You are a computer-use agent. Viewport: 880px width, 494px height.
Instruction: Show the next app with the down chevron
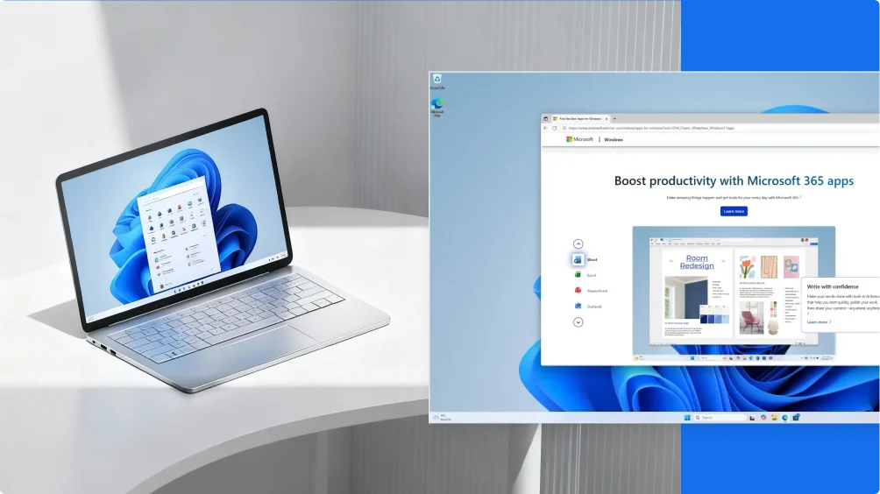578,322
